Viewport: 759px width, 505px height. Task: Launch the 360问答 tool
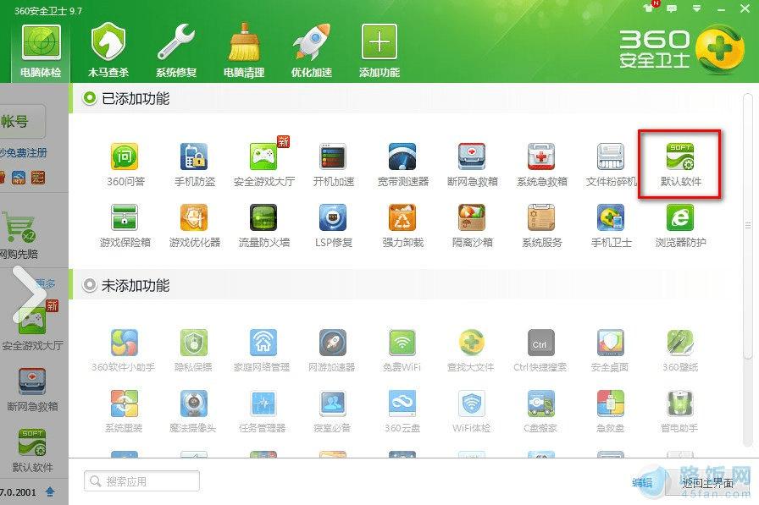coord(125,165)
